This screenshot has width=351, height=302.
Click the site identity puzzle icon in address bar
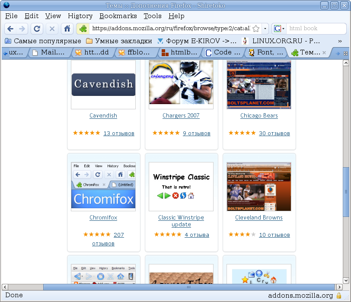click(x=83, y=29)
